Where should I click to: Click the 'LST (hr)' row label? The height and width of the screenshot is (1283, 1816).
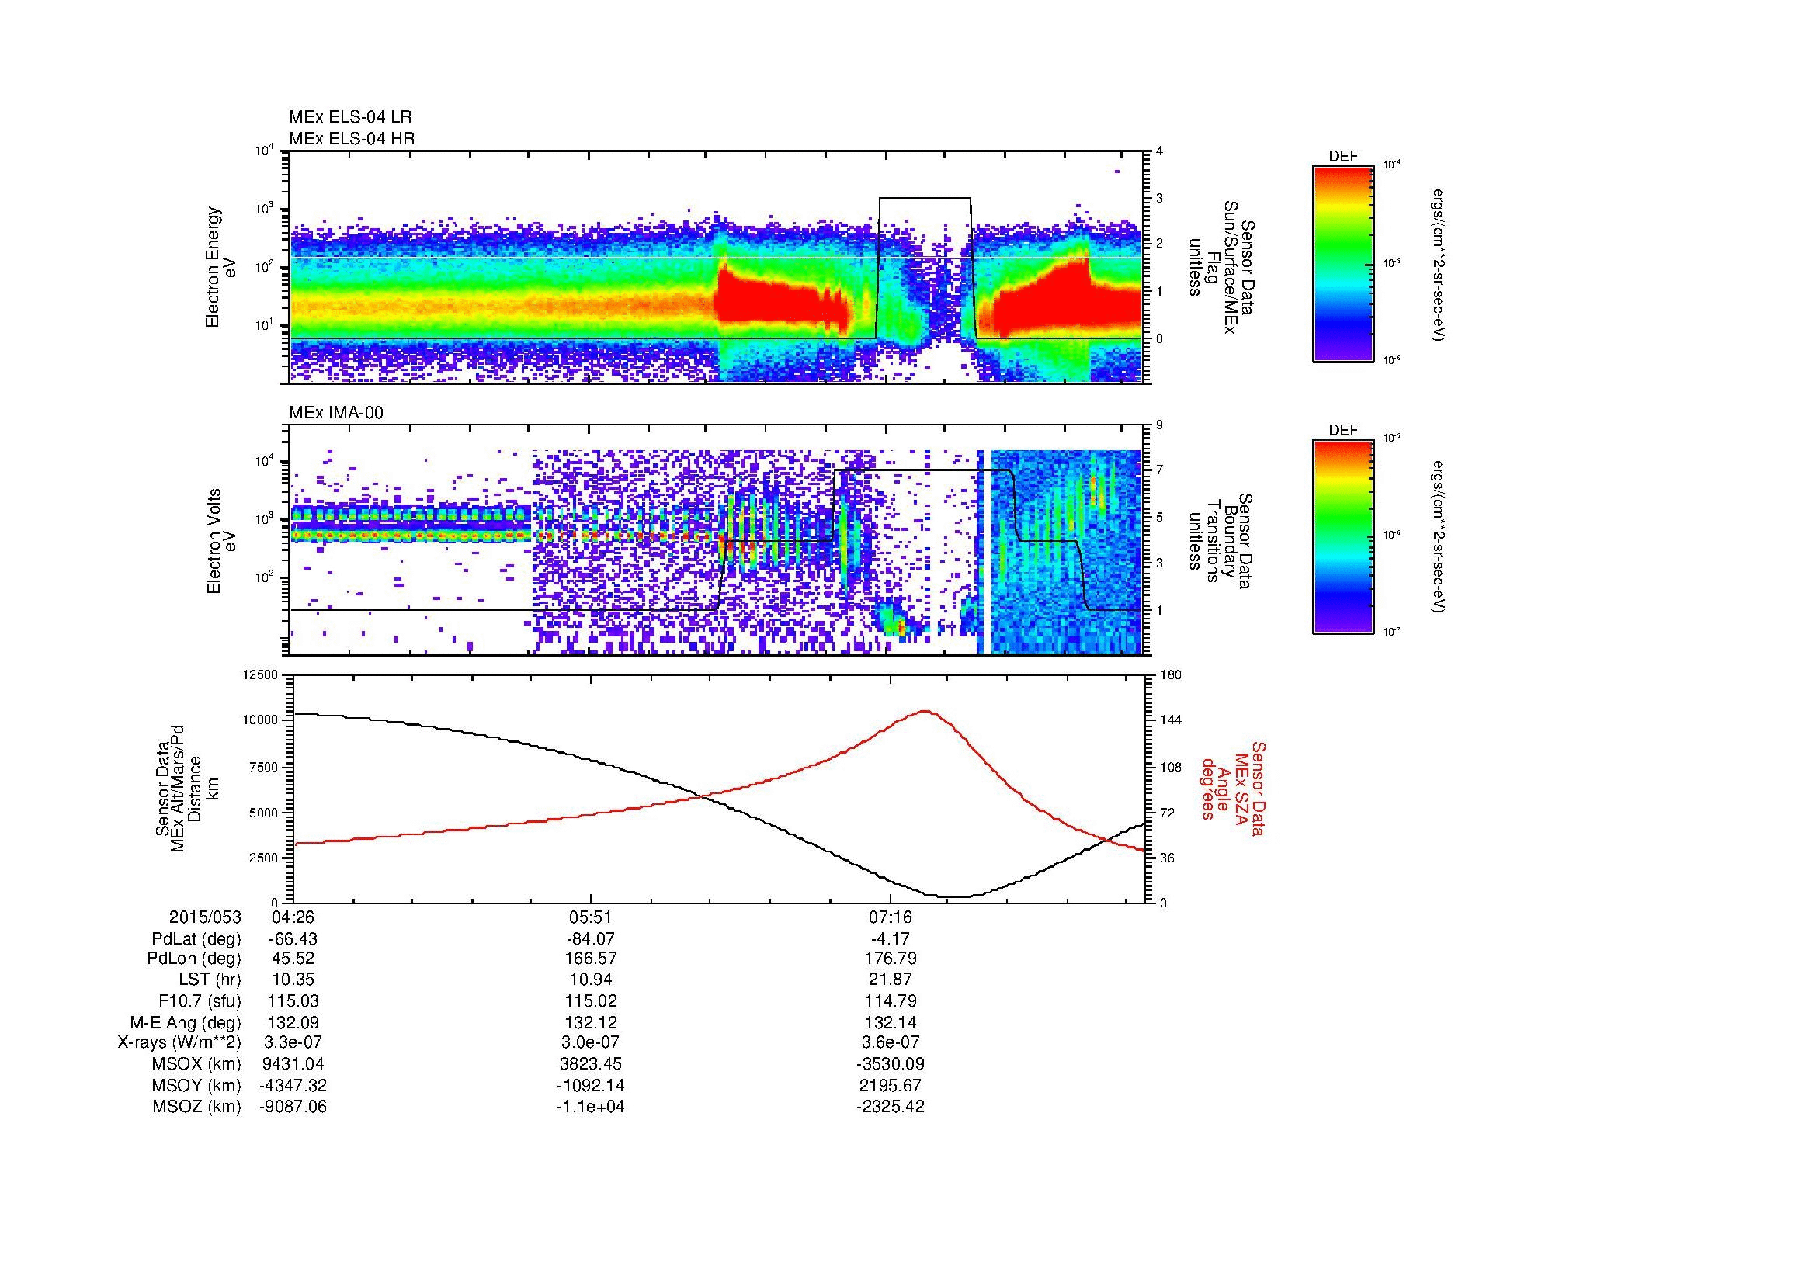point(210,980)
